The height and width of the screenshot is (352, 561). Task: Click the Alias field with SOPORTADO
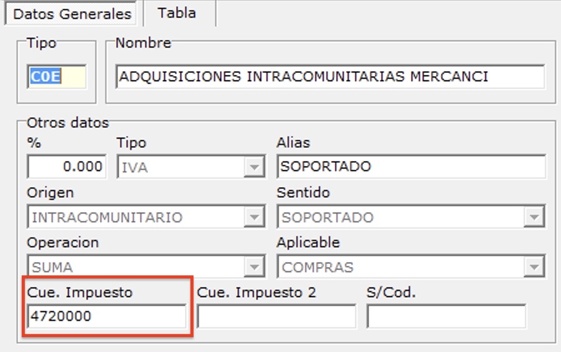click(x=410, y=167)
